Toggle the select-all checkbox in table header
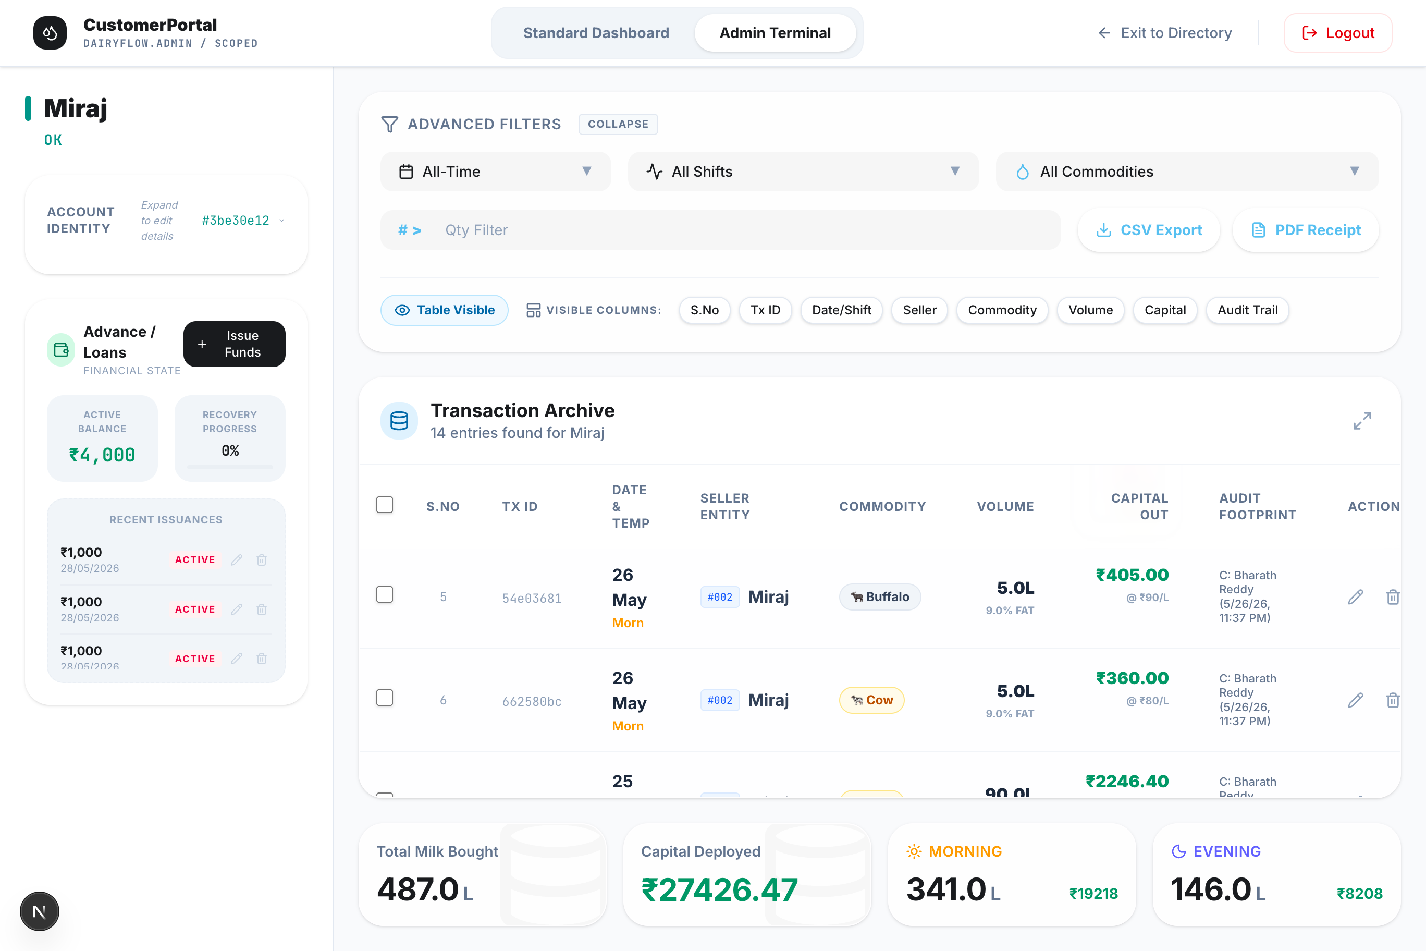 click(x=385, y=505)
